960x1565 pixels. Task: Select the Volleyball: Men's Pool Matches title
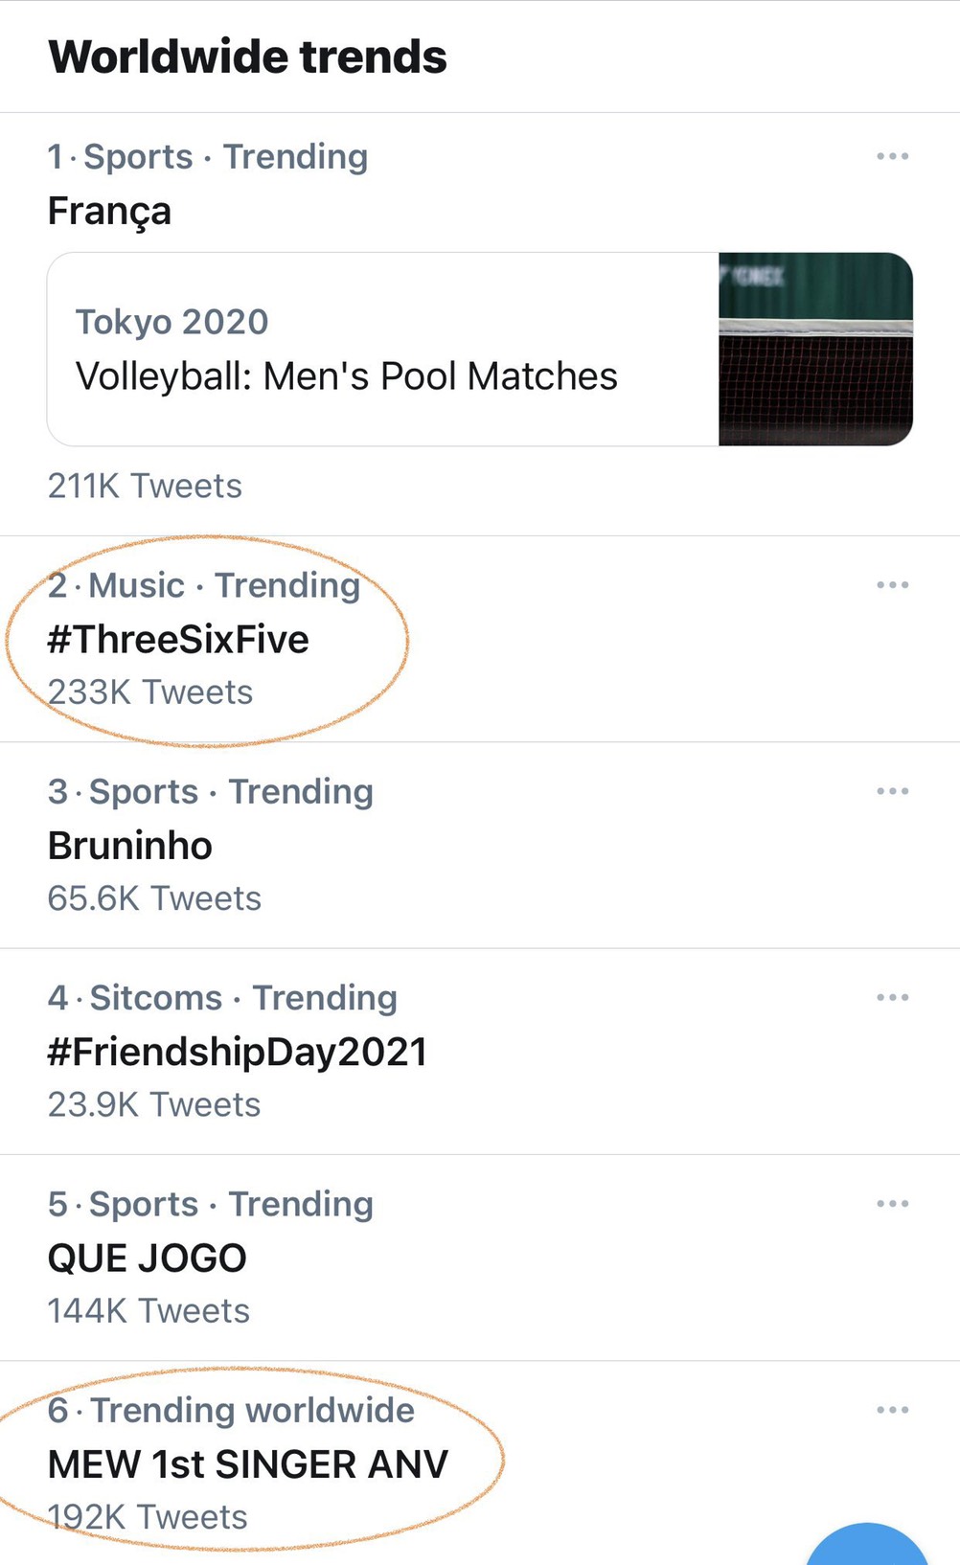(x=347, y=376)
